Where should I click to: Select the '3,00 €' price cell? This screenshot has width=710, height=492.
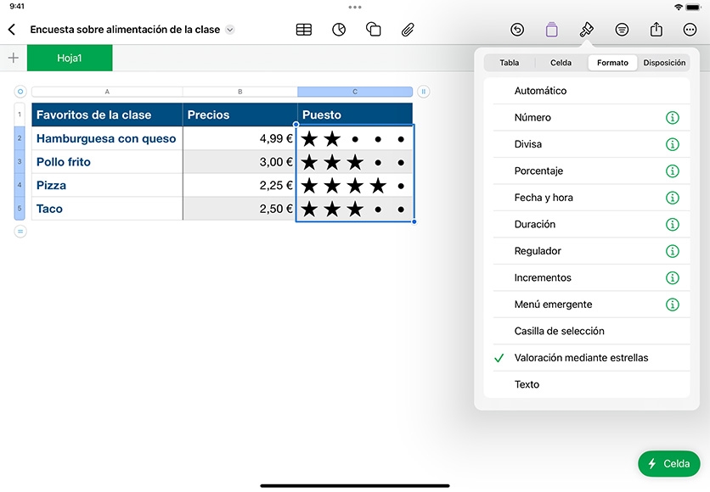pyautogui.click(x=240, y=162)
